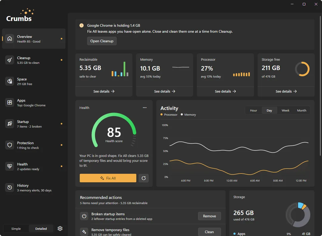Run Fix All
The image size is (322, 236).
[x=108, y=178]
